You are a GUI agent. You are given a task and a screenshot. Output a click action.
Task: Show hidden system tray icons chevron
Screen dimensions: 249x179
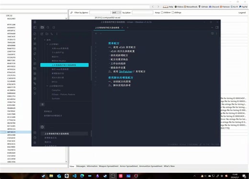(x=194, y=176)
